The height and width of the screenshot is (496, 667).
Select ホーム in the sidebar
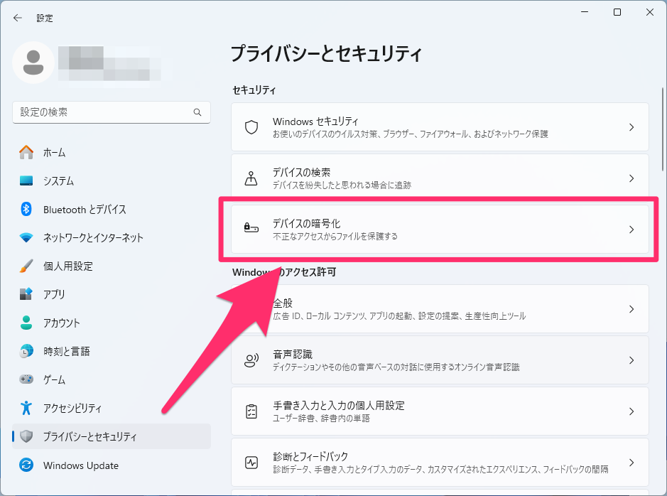[x=112, y=152]
